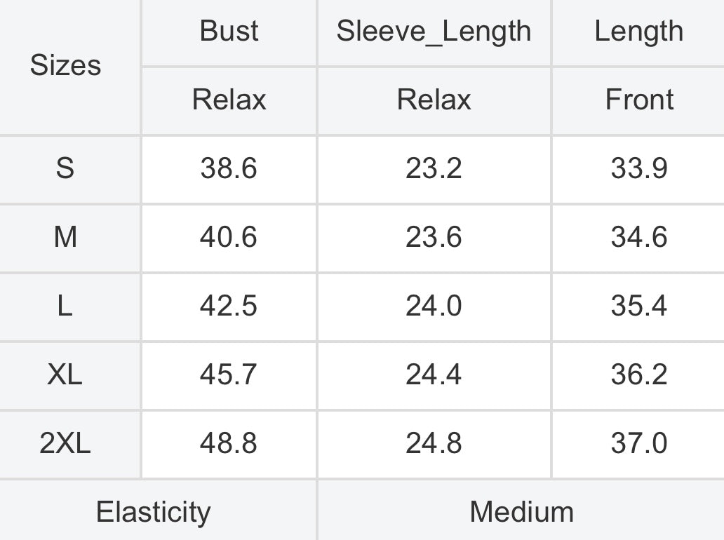The image size is (724, 540).
Task: Click the L size row label
Action: [x=65, y=306]
